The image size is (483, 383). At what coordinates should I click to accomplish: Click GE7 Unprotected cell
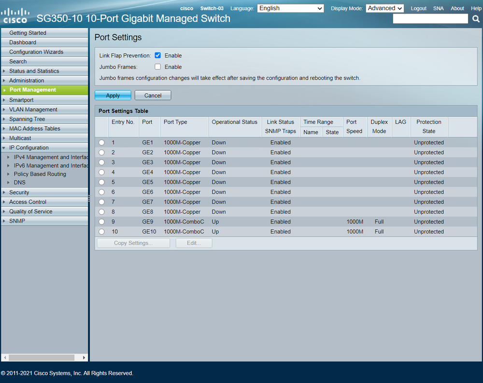[429, 202]
